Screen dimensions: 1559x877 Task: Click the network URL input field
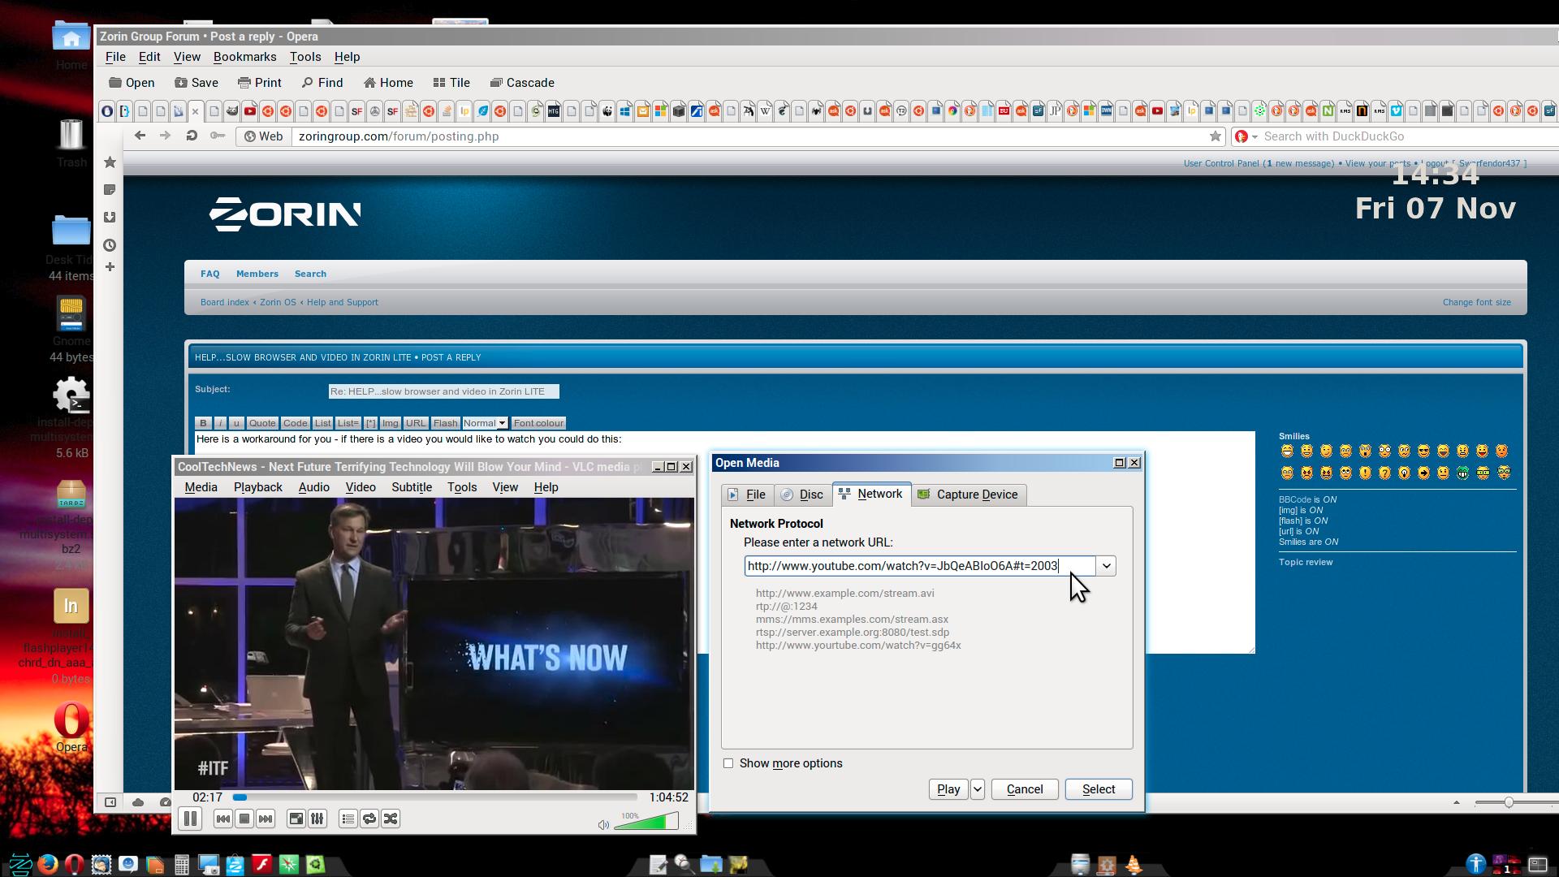[918, 566]
